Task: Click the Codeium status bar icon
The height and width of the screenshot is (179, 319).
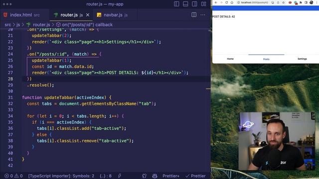Action: [x=145, y=176]
